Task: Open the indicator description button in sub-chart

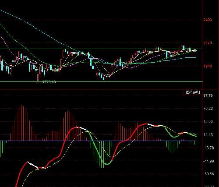Action: pos(193,92)
